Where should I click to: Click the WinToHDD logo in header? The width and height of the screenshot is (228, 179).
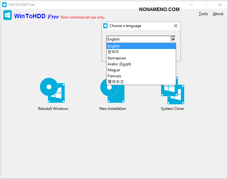8,15
